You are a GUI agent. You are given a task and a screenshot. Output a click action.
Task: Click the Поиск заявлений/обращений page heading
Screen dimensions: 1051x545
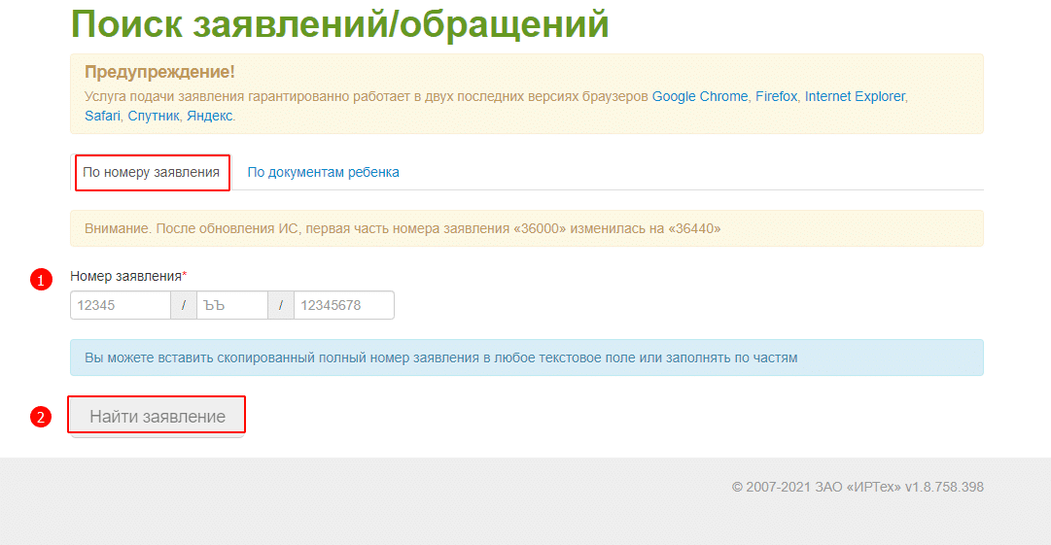[x=339, y=24]
